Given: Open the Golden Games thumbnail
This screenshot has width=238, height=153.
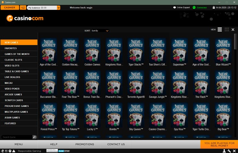Looking at the screenshot, I should (92, 52).
